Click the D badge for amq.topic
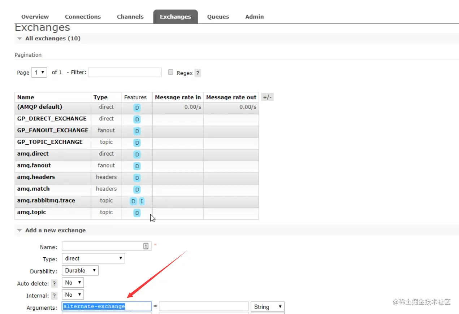 [x=137, y=213]
